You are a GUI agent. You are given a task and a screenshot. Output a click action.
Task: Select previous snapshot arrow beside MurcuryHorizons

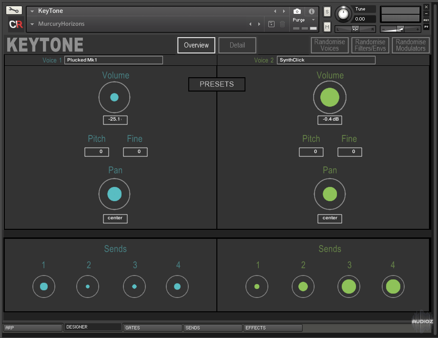click(x=250, y=24)
